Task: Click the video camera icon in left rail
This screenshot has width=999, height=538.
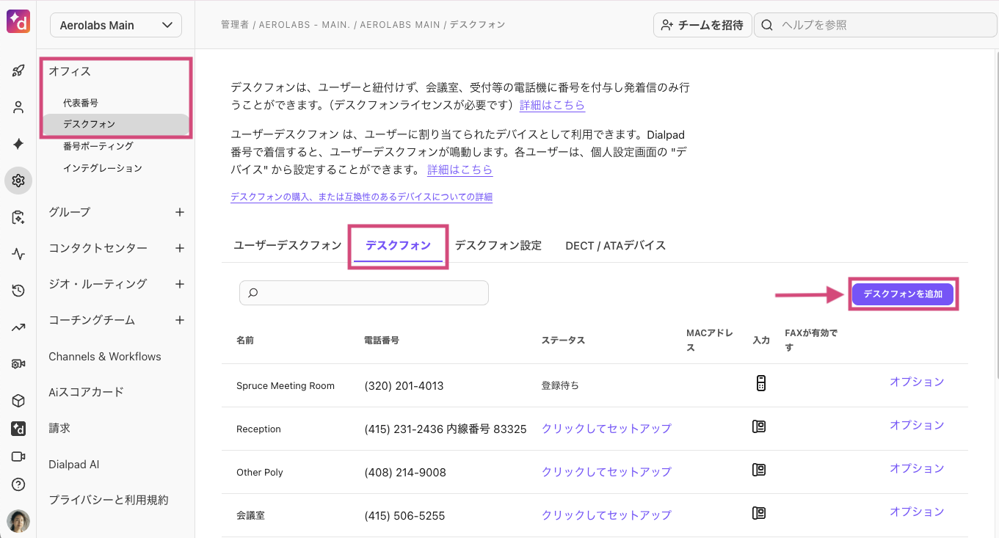Action: pos(18,457)
